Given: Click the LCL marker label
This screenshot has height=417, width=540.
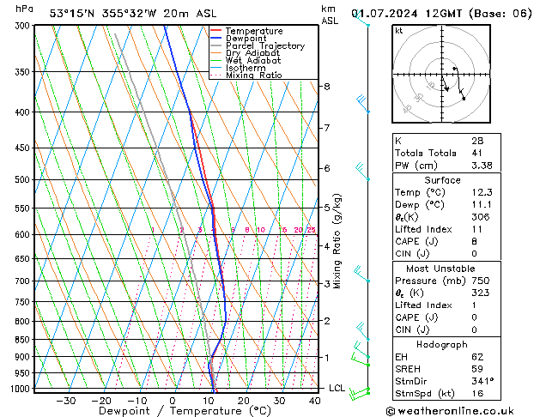Looking at the screenshot, I should tap(337, 388).
